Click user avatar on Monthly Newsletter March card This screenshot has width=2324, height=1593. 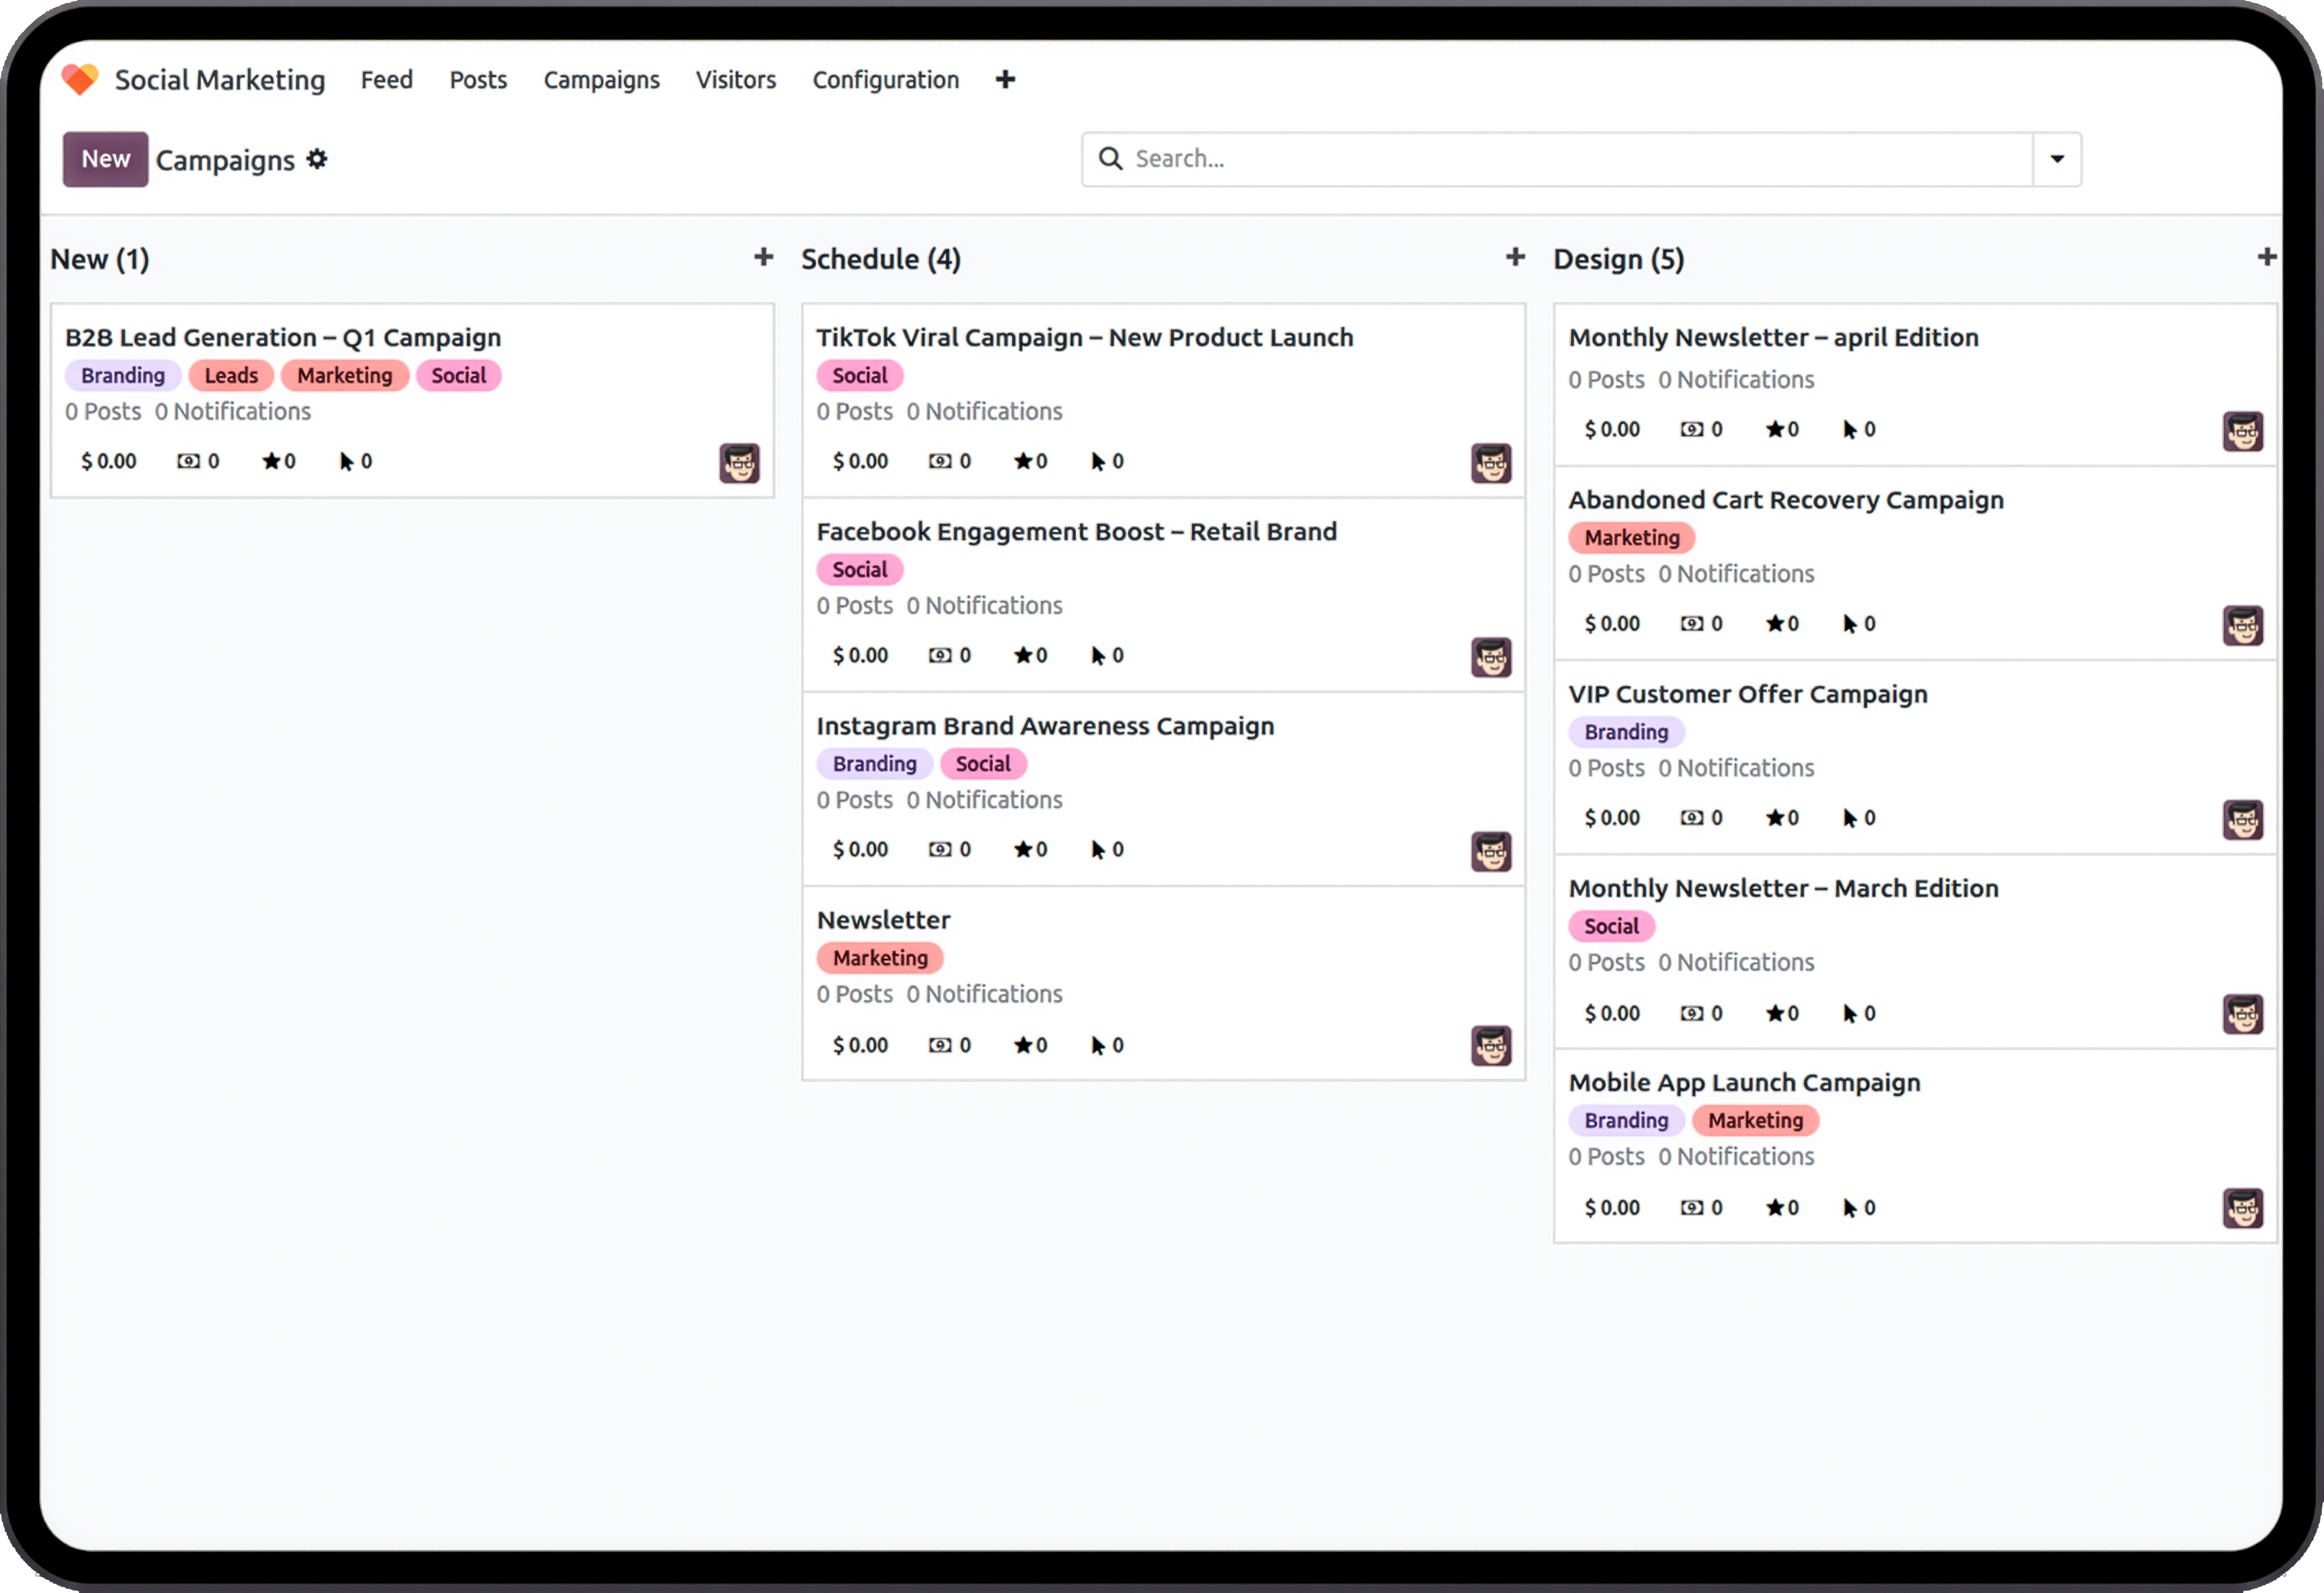(2243, 1014)
